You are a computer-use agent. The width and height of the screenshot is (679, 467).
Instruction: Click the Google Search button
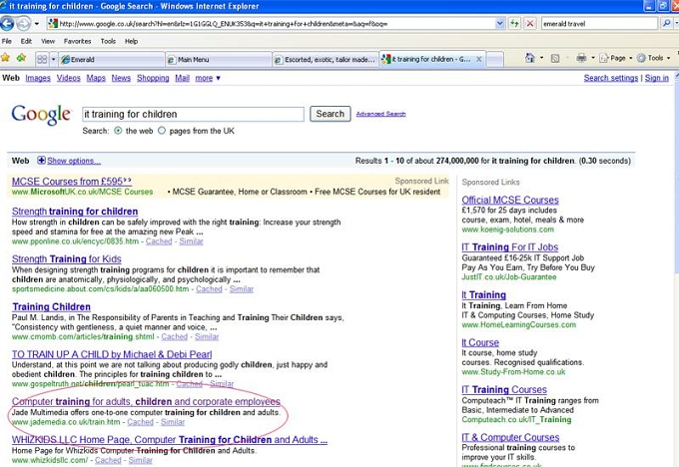330,114
